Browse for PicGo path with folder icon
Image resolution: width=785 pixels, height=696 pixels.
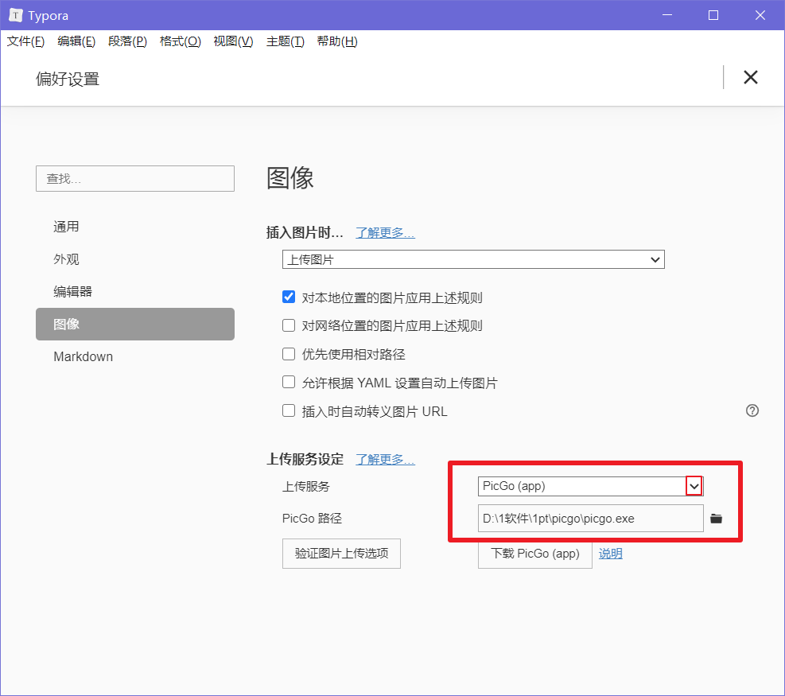[717, 519]
